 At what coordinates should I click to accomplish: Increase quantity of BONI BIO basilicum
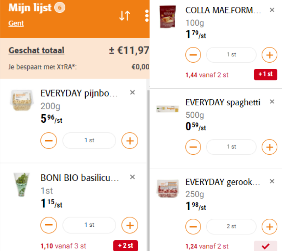click(130, 225)
